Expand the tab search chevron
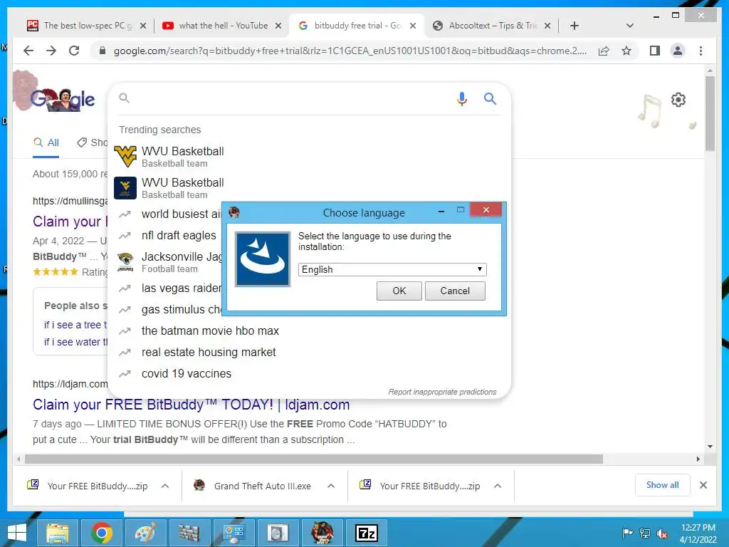The image size is (729, 547). coord(629,26)
